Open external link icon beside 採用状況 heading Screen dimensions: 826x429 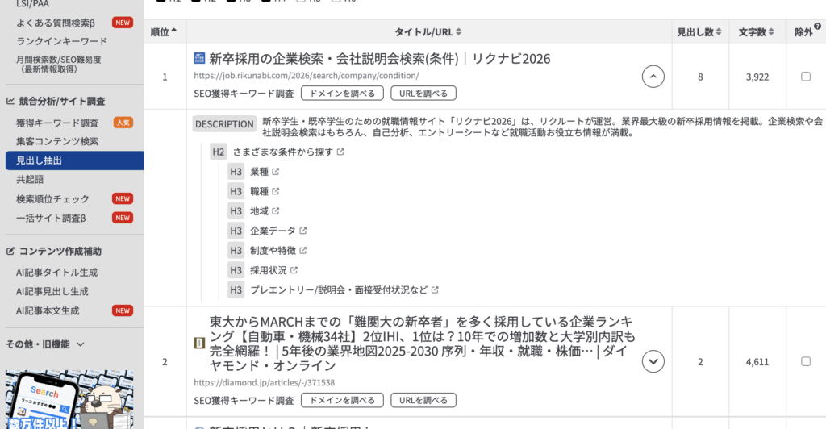point(294,270)
